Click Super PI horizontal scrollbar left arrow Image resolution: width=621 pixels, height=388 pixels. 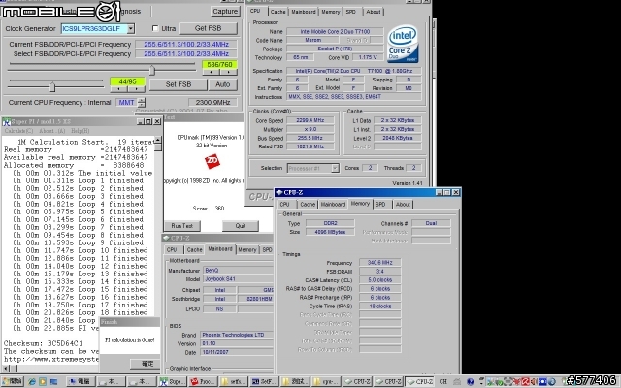[x=5, y=369]
